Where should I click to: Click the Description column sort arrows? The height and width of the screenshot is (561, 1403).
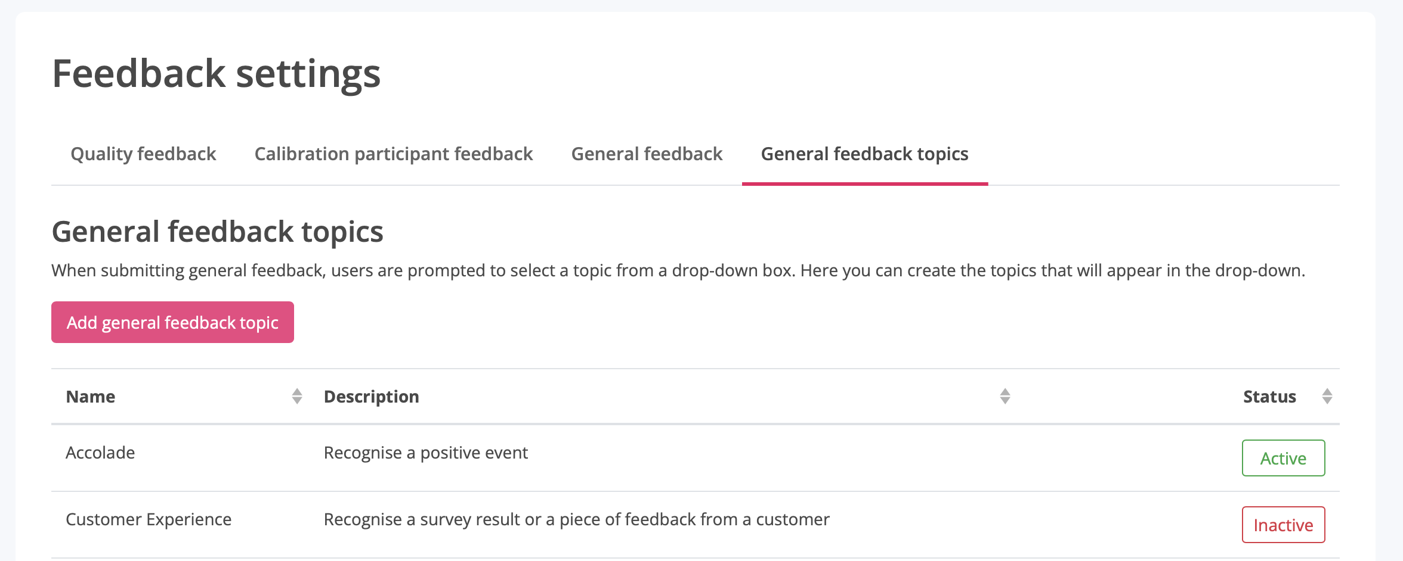(x=1005, y=397)
